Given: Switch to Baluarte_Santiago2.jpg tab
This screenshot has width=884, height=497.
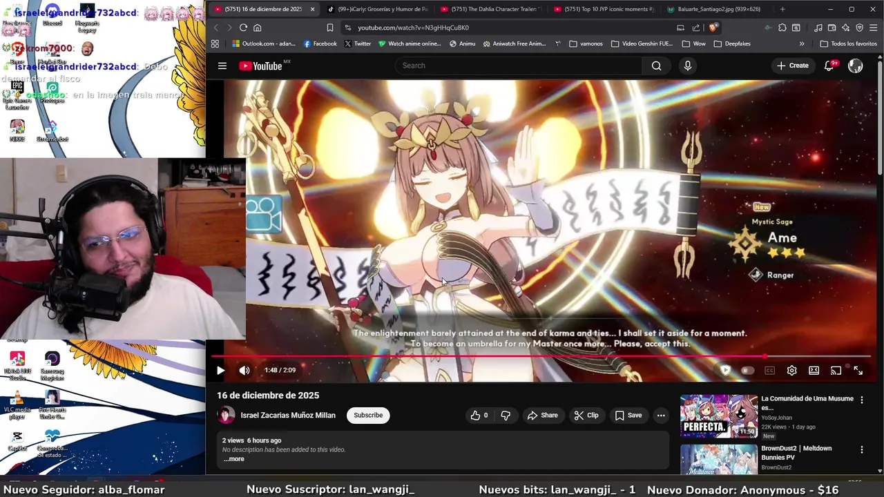Looking at the screenshot, I should point(715,9).
